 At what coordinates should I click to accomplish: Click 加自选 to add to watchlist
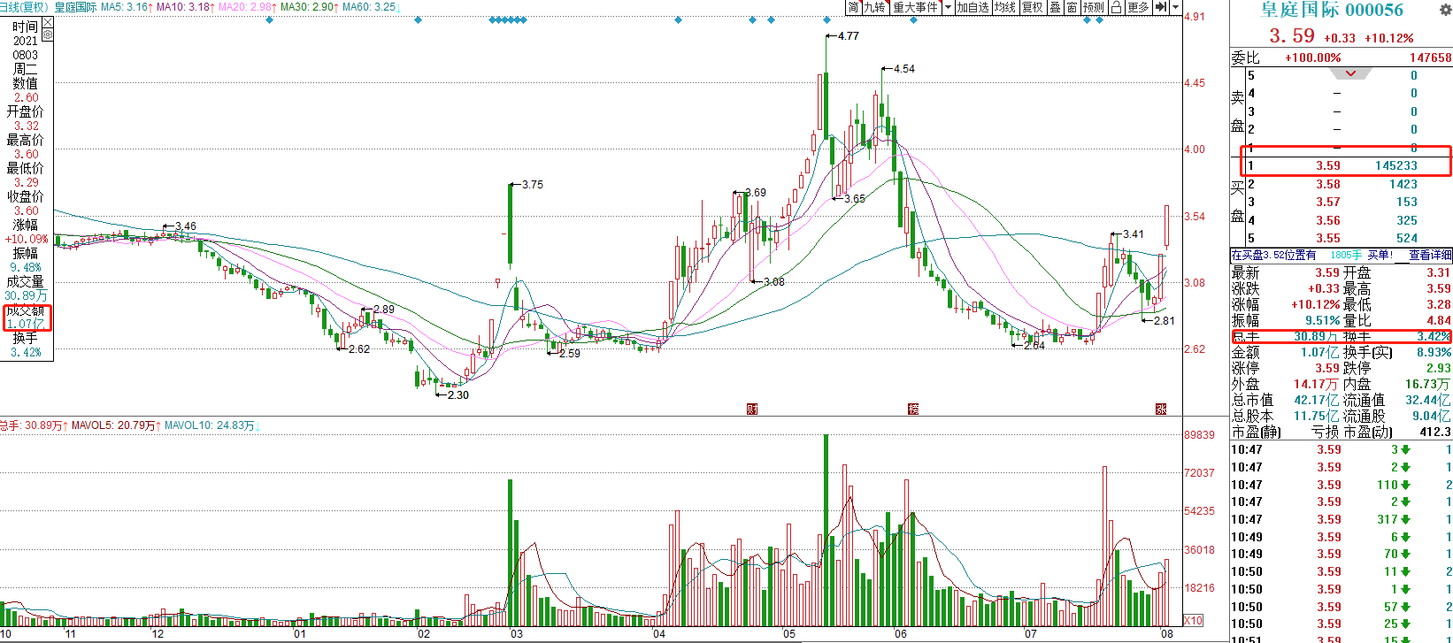coord(973,7)
